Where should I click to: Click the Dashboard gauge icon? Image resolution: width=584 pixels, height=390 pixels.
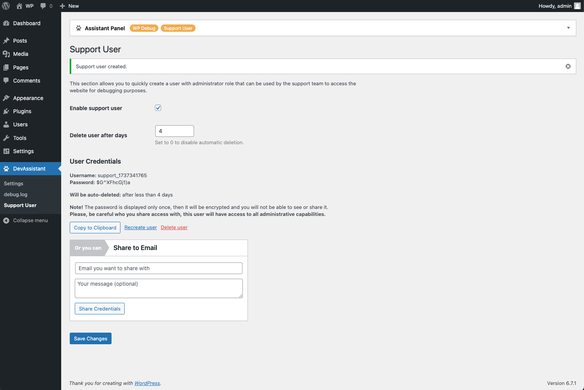click(6, 23)
